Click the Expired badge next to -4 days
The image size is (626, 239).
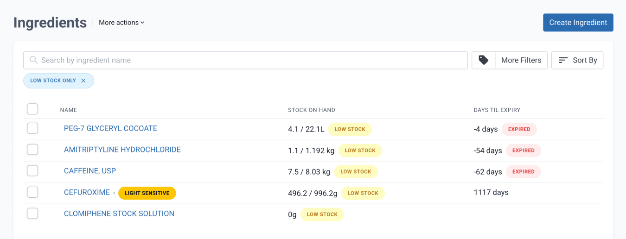[x=519, y=129]
